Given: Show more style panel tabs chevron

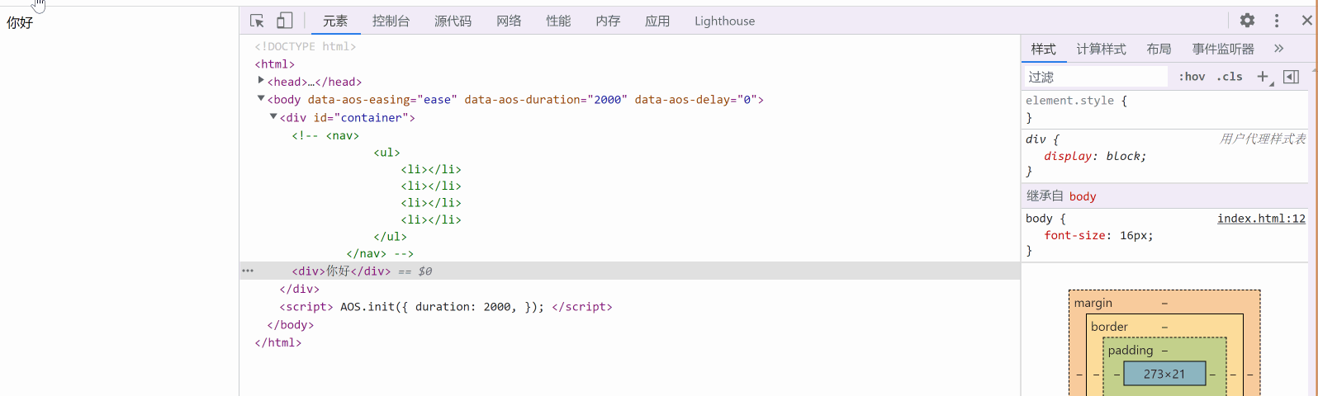Looking at the screenshot, I should tap(1279, 49).
